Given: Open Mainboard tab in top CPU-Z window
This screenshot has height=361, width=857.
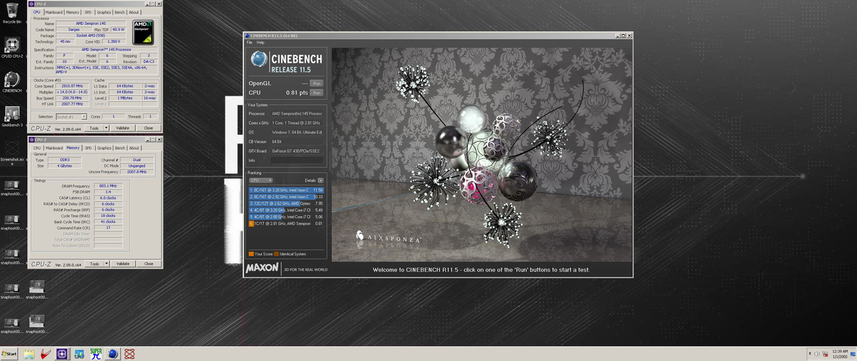Looking at the screenshot, I should [x=54, y=12].
